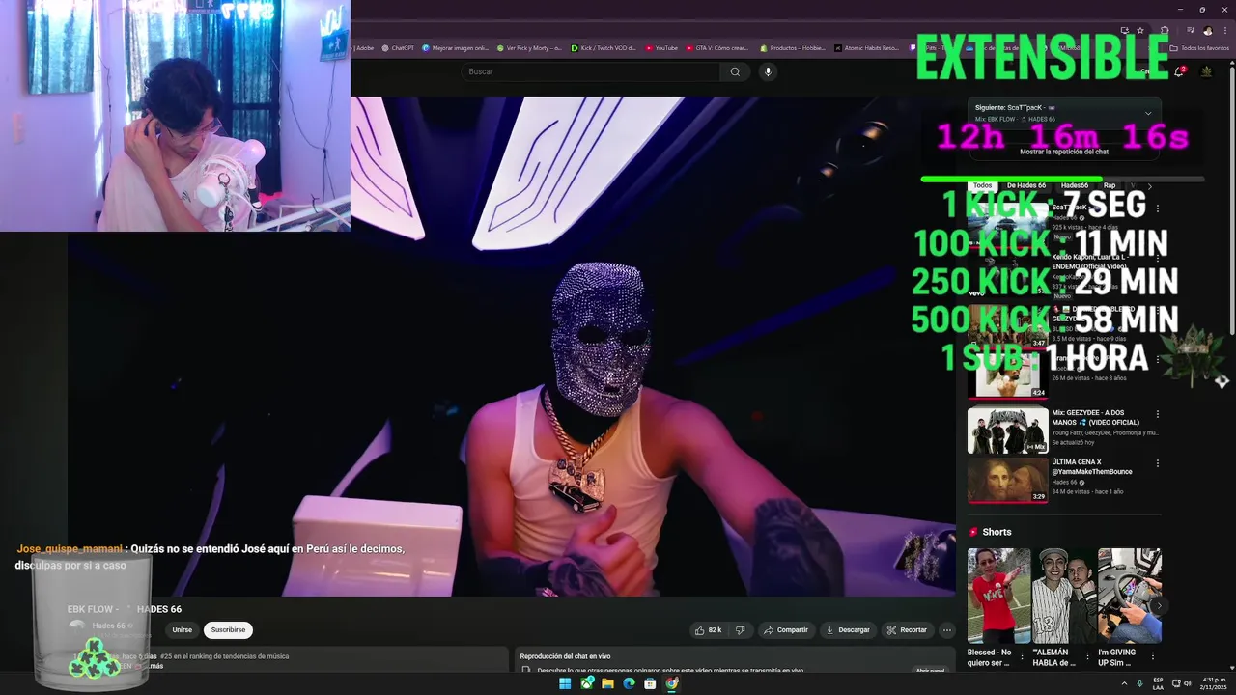Open the ALEMÁN HABLA de short
1236x695 pixels.
1063,596
